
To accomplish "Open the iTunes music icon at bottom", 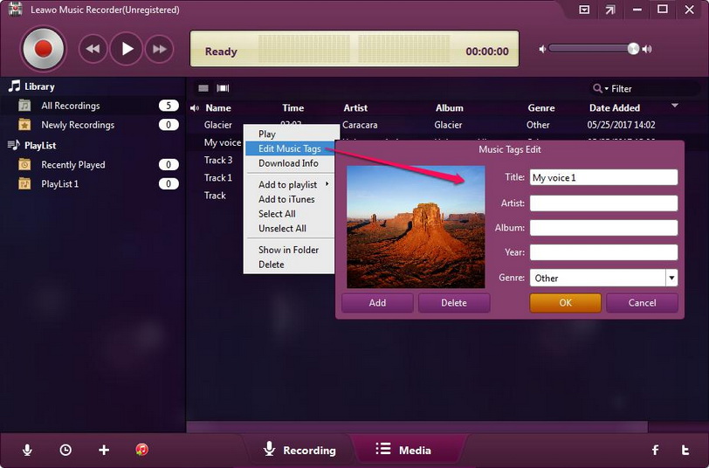I will [x=142, y=450].
